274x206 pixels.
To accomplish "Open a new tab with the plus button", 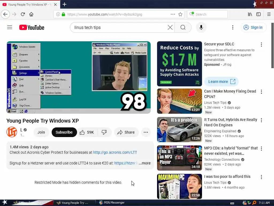I will [64, 4].
